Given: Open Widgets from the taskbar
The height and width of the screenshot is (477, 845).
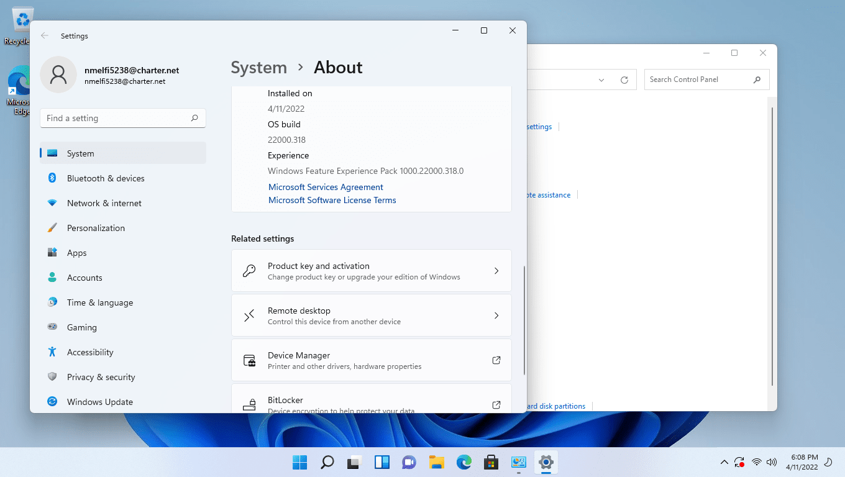Looking at the screenshot, I should 381,462.
